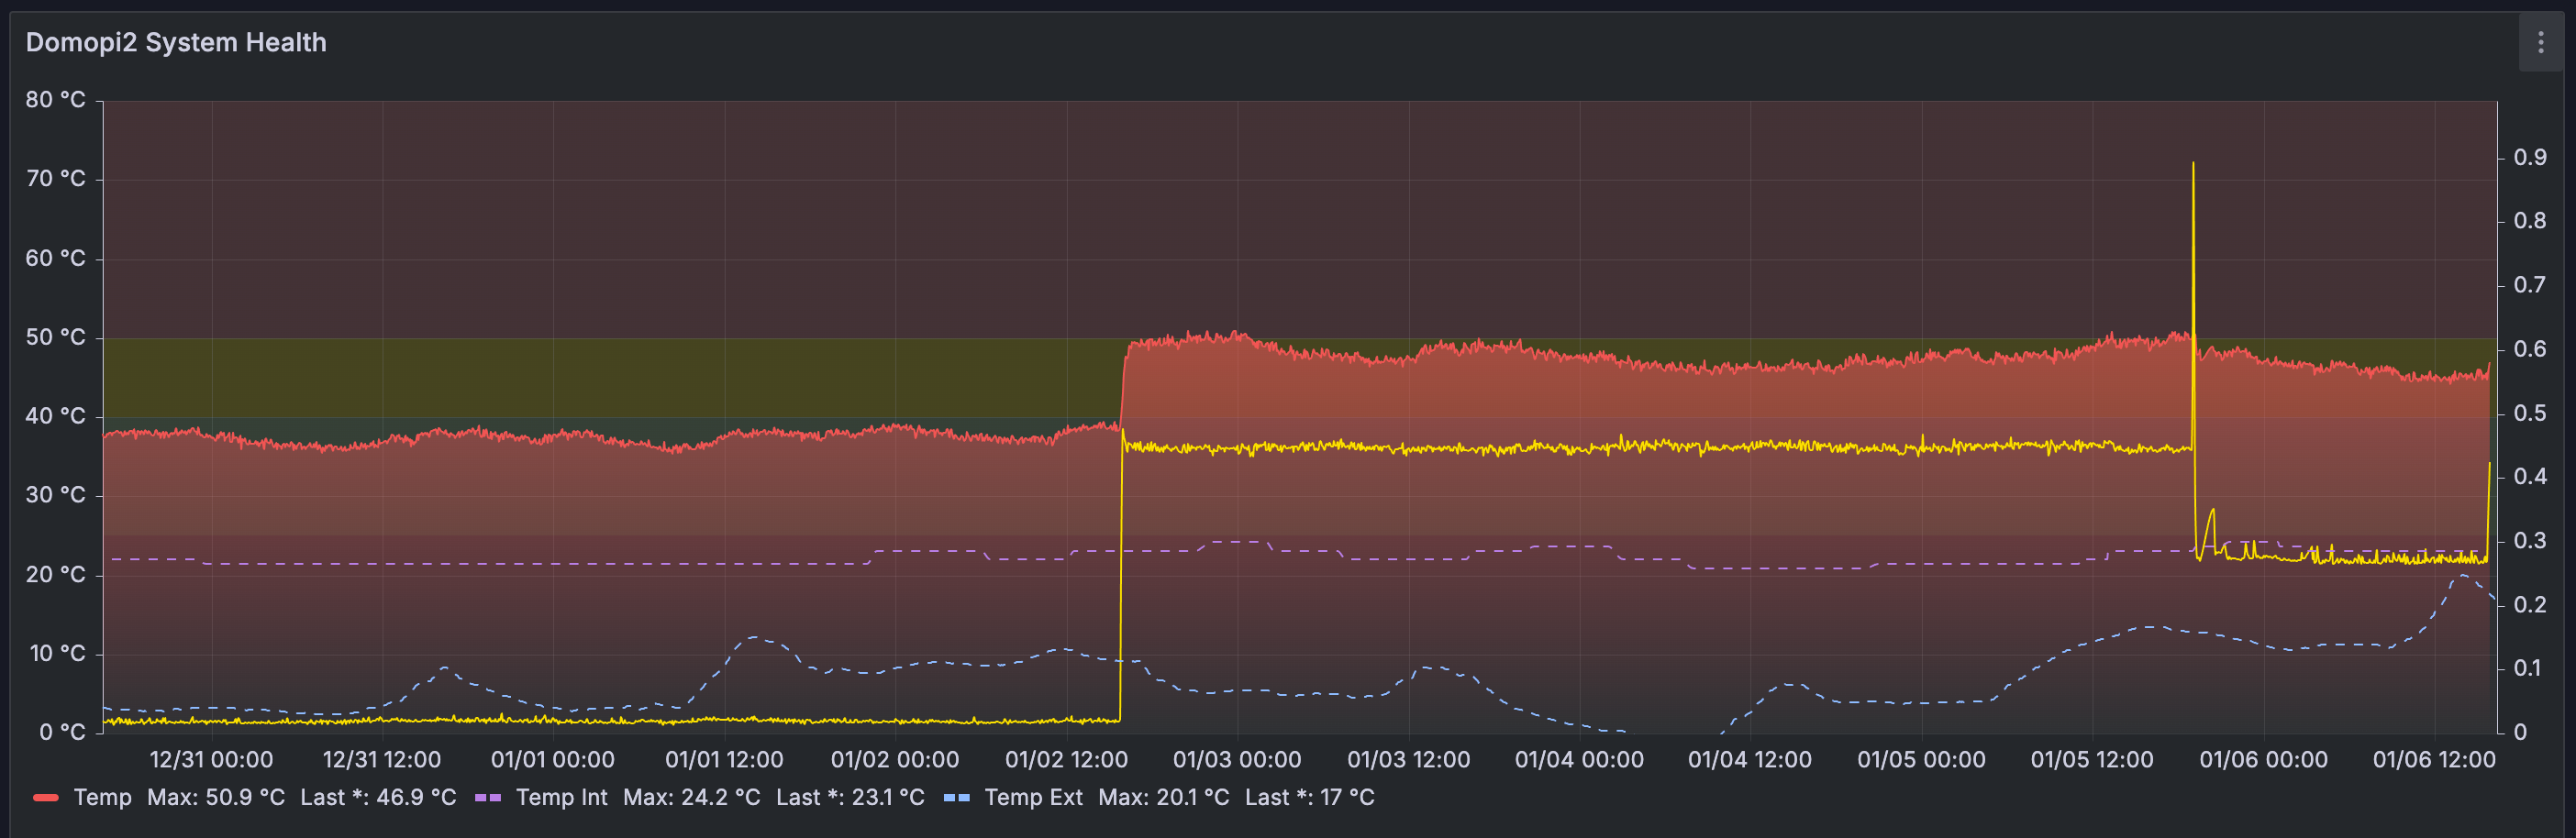Click the Max: 50.9 °C legend value
2576x838 pixels.
pos(216,798)
